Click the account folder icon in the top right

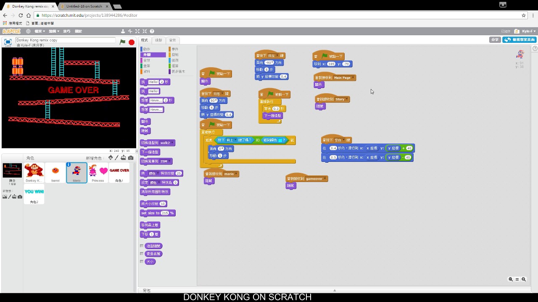pos(517,31)
